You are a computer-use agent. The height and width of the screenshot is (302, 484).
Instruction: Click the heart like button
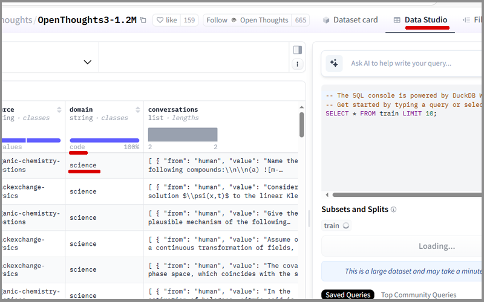pyautogui.click(x=167, y=20)
